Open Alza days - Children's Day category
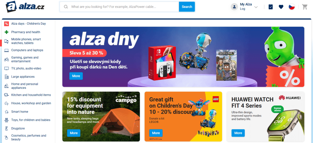 click(28, 24)
